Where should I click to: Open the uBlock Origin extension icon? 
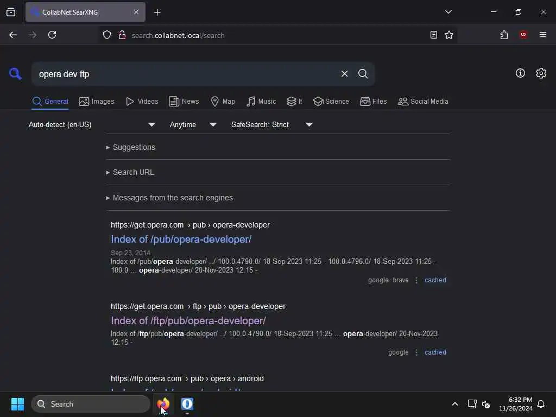pyautogui.click(x=523, y=34)
